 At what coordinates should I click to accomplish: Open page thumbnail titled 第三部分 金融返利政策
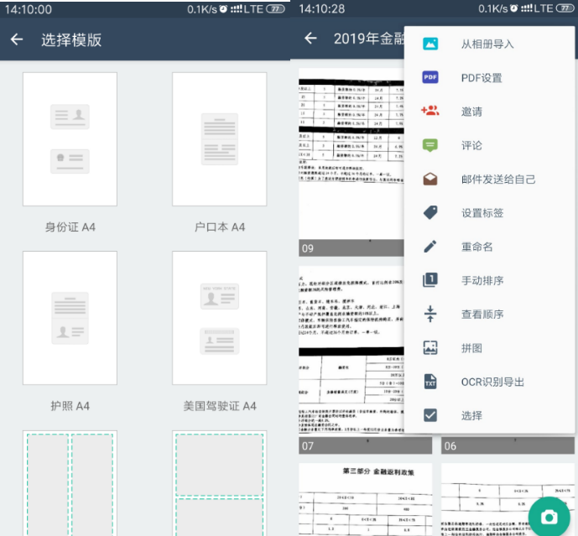coord(365,499)
